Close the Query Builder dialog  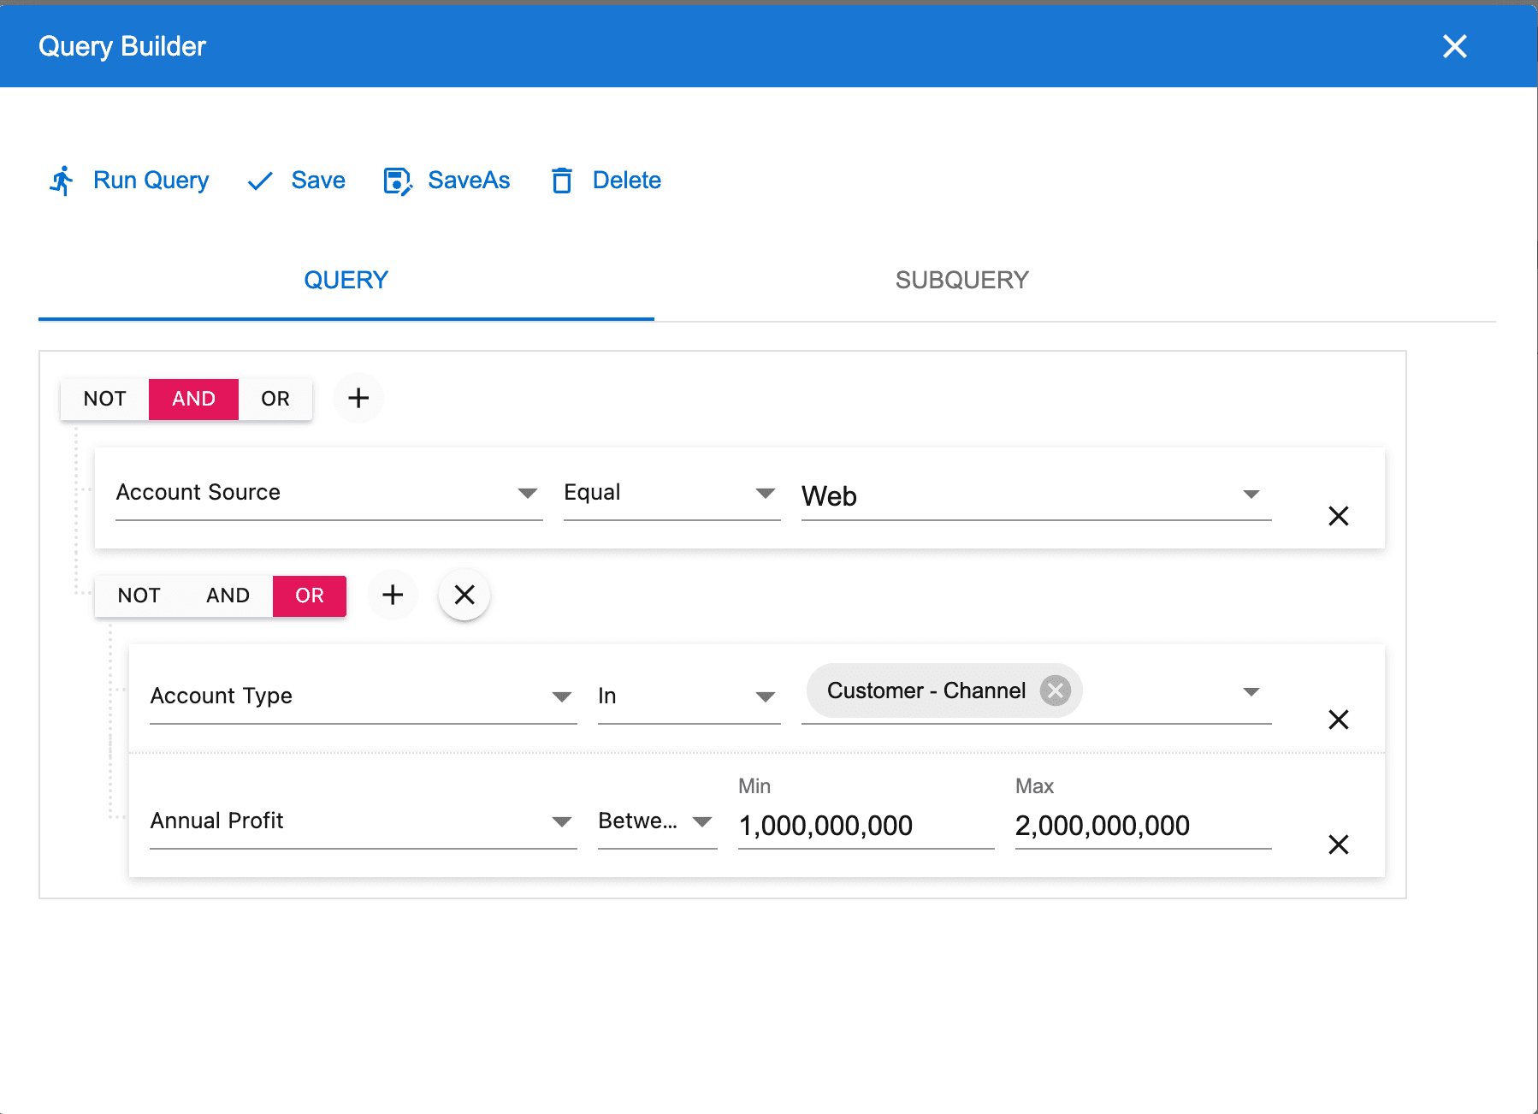tap(1454, 46)
